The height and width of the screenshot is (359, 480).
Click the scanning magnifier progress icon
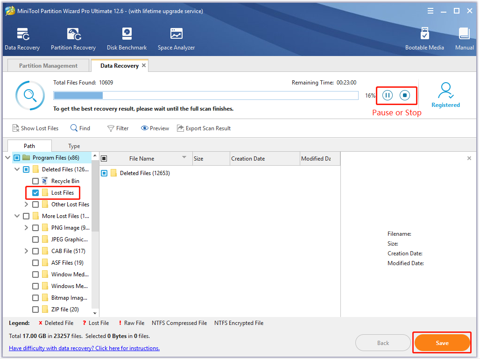pos(30,96)
